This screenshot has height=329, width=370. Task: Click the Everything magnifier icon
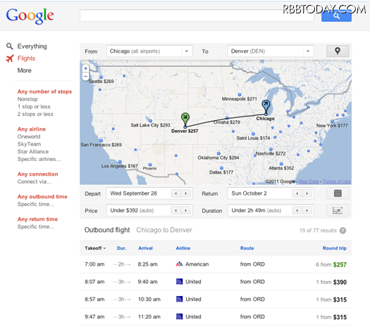(9, 46)
